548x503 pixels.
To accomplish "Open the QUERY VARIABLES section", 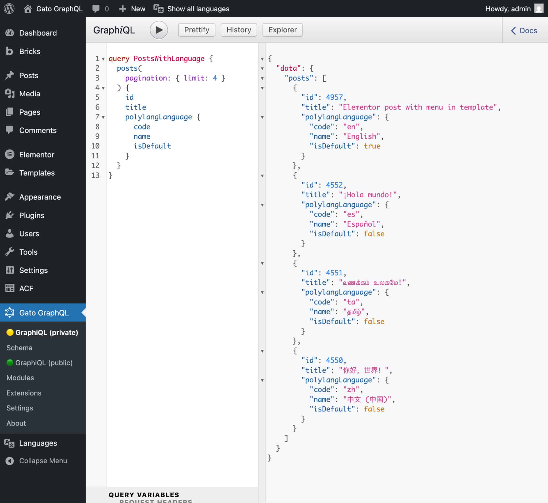I will pyautogui.click(x=144, y=494).
